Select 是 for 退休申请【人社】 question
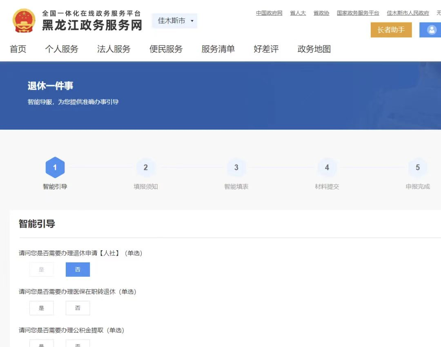Viewport: 441px width, 347px height. pyautogui.click(x=41, y=269)
